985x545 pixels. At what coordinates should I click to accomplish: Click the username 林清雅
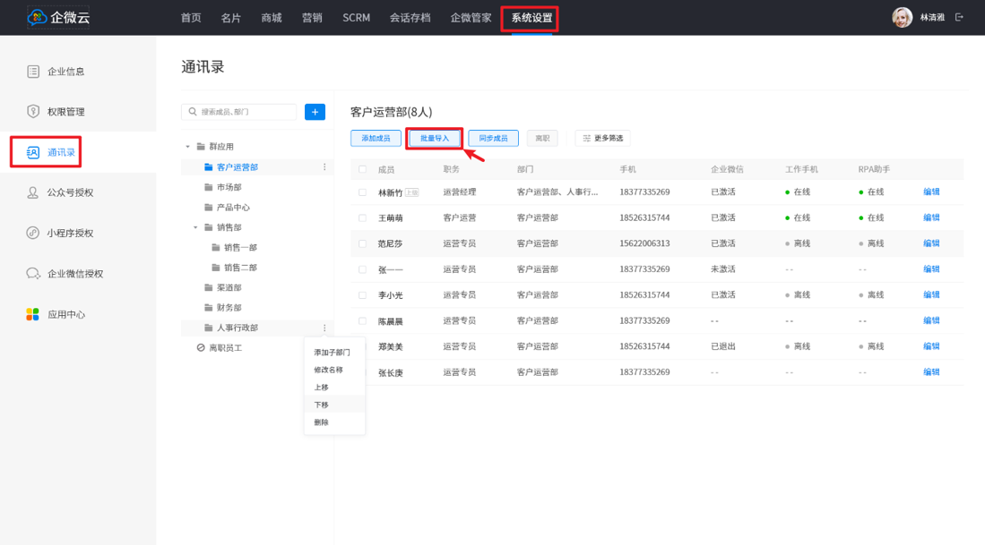932,18
